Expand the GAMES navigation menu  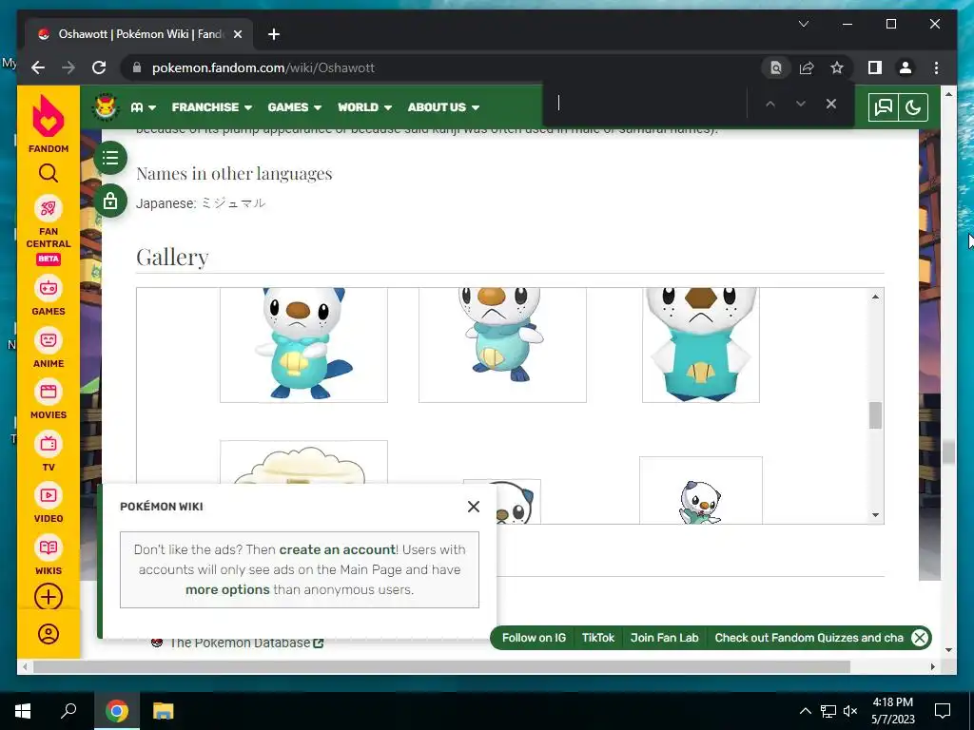[x=295, y=107]
